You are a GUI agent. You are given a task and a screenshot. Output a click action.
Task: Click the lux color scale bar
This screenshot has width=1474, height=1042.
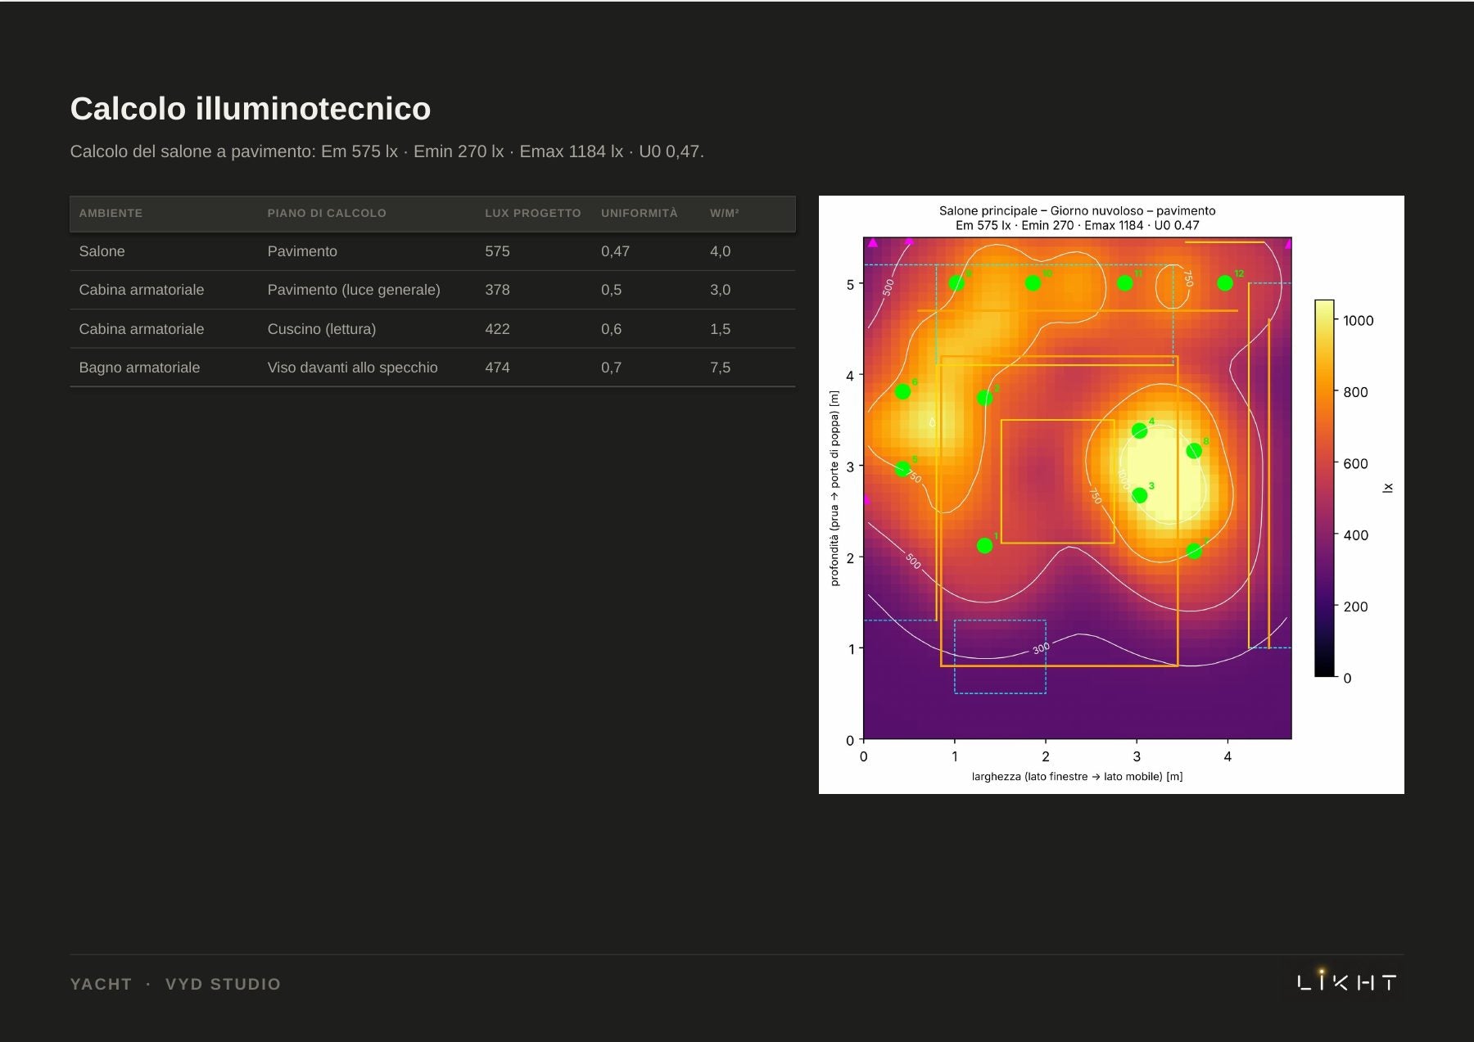[1324, 489]
